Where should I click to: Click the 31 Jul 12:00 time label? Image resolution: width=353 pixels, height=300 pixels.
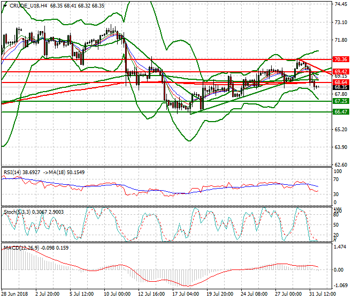(x=323, y=294)
